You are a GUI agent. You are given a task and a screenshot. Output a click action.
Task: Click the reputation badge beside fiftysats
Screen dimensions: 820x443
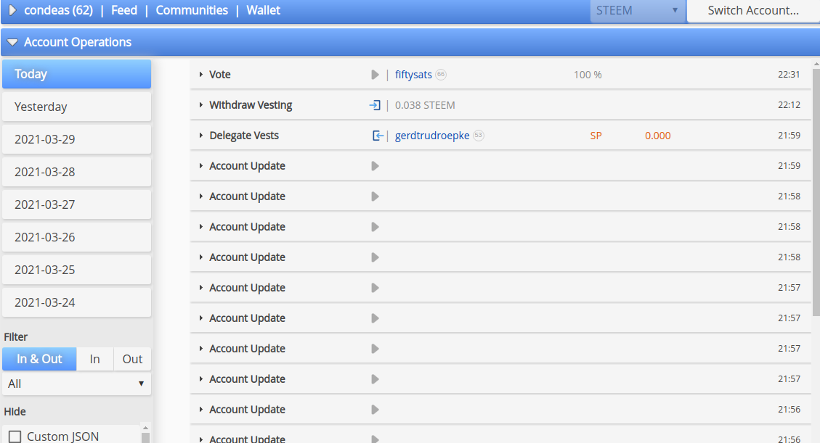(441, 74)
